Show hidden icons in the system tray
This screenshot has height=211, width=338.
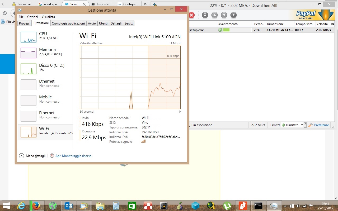point(285,205)
